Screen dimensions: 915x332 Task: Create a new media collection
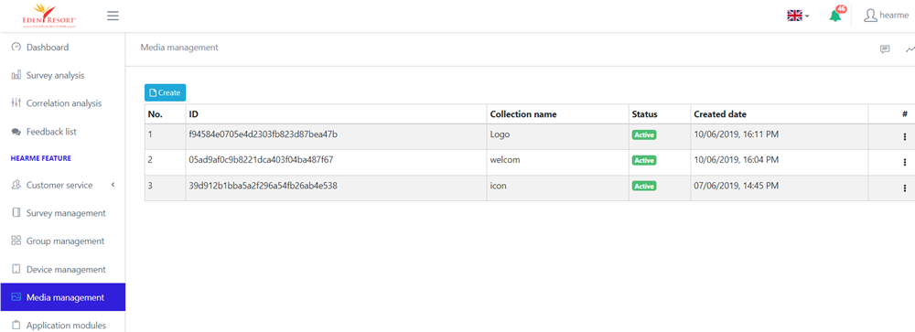point(165,92)
